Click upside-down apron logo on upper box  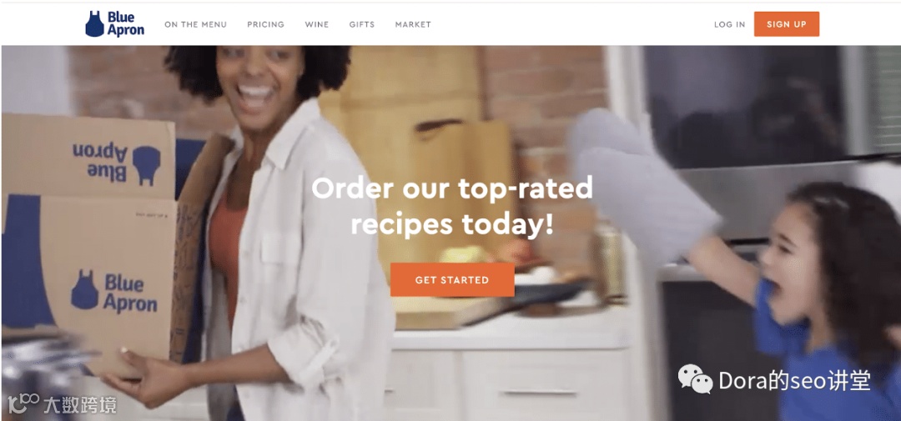pos(147,165)
